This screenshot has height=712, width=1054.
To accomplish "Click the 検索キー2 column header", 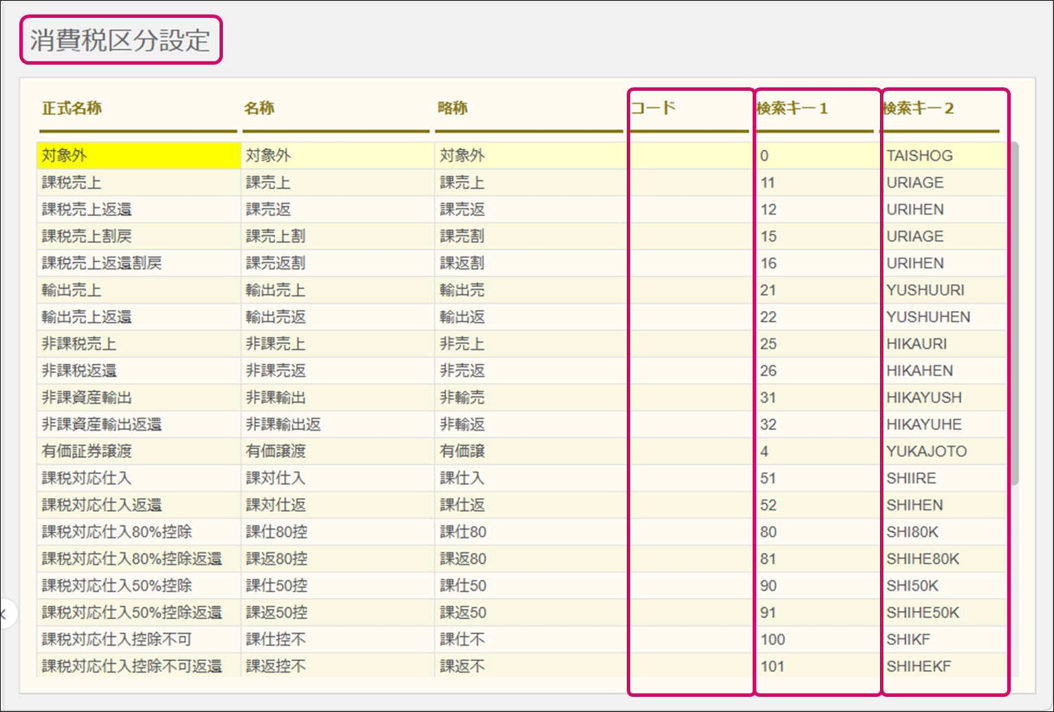I will tap(918, 109).
